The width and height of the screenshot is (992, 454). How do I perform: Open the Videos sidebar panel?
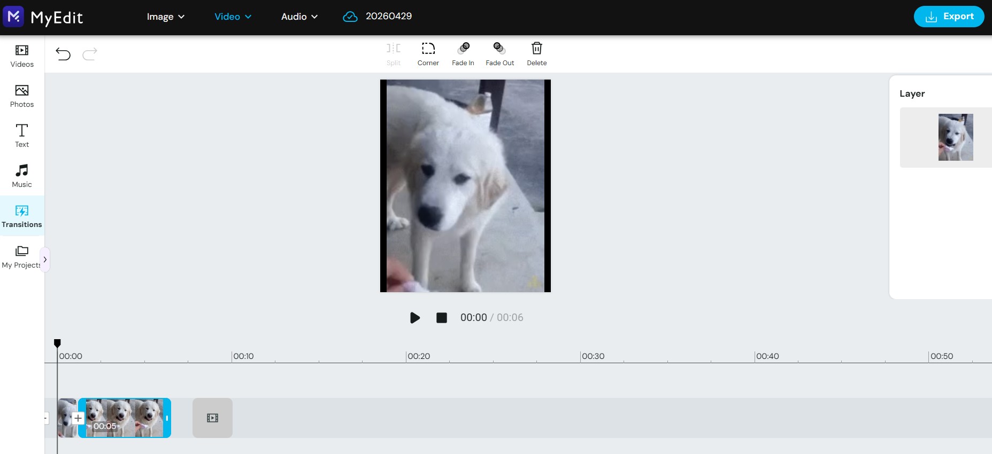point(22,56)
